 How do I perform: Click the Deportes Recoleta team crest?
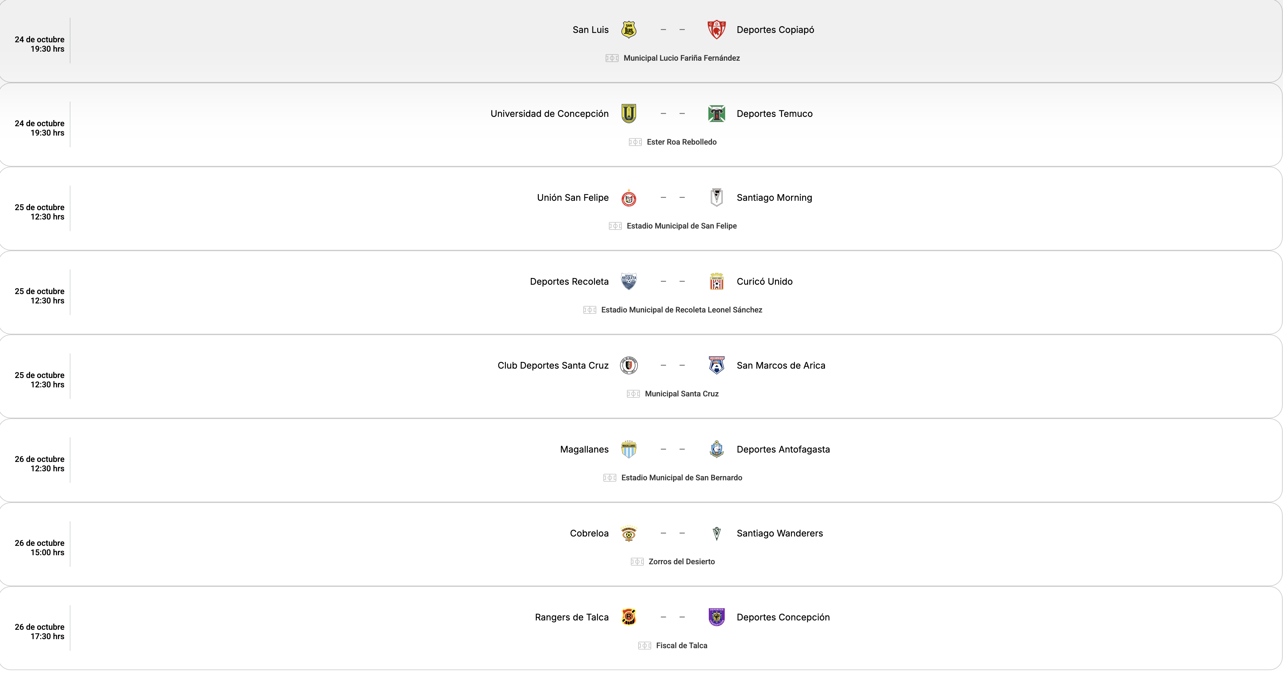[629, 281]
